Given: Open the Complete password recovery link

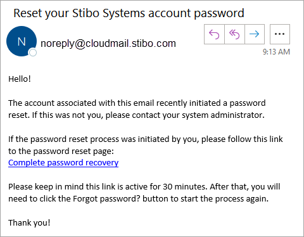Looking at the screenshot, I should click(x=63, y=163).
